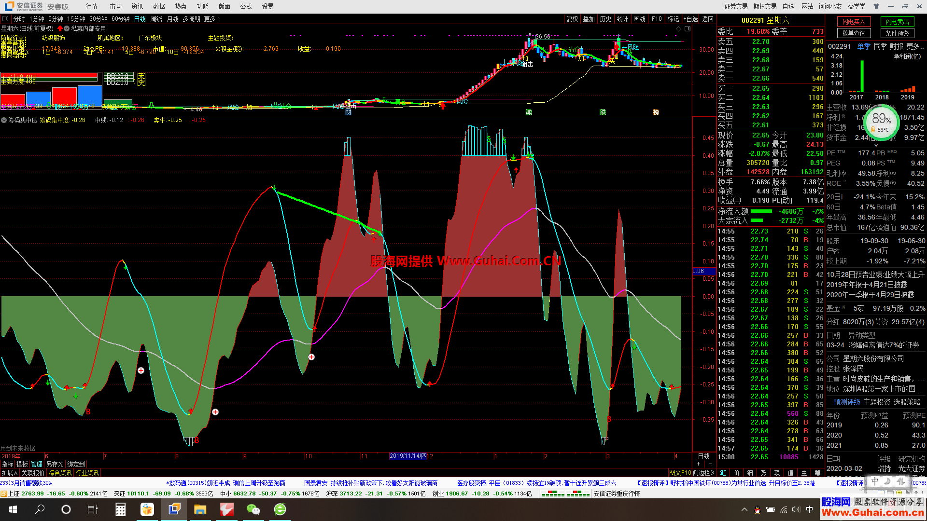This screenshot has width=927, height=521.
Task: Click the 360 browser taskbar icon
Action: click(280, 509)
